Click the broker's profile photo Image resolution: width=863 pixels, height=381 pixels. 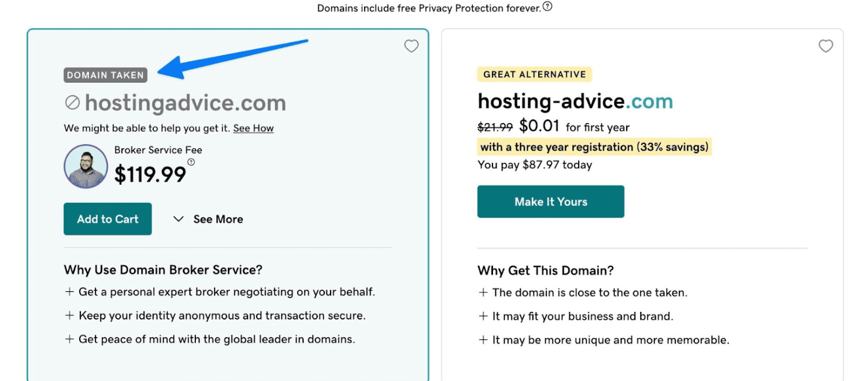[x=86, y=166]
